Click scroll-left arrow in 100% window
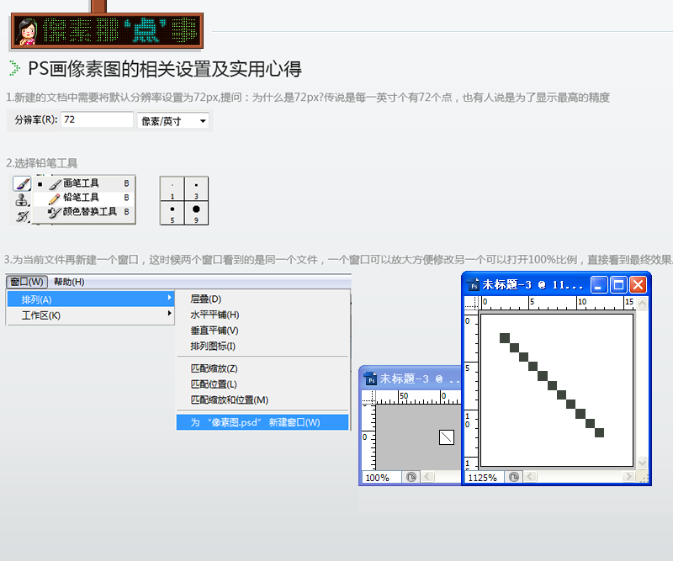The image size is (673, 561). (x=427, y=476)
